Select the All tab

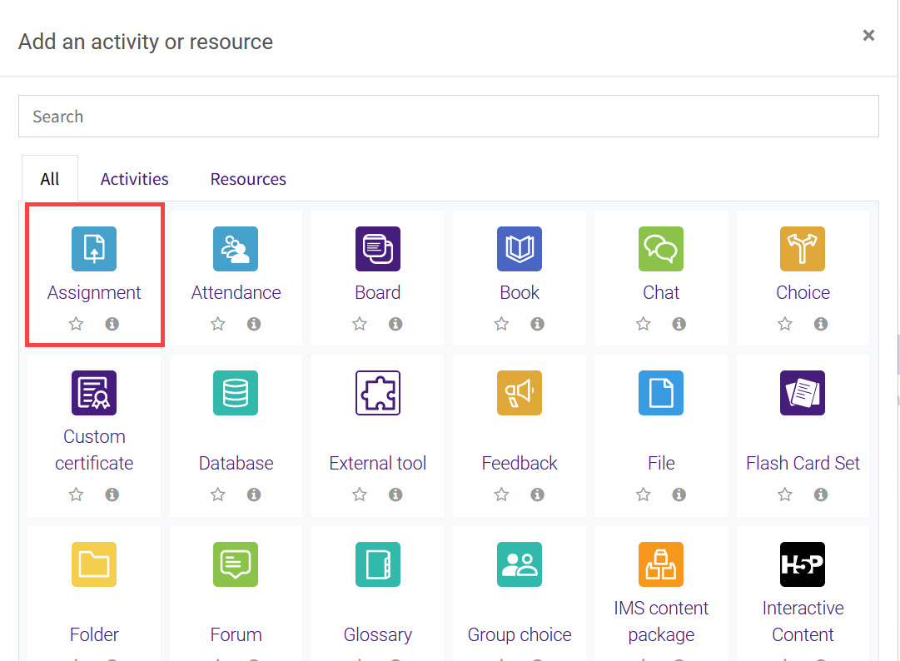tap(49, 178)
